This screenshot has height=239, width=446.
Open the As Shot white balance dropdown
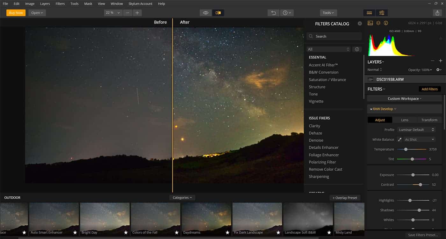pos(419,139)
